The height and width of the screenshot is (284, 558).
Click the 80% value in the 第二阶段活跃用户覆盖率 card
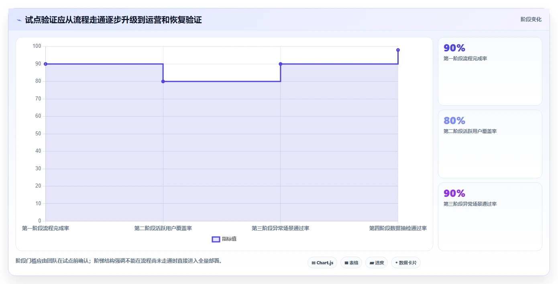454,121
